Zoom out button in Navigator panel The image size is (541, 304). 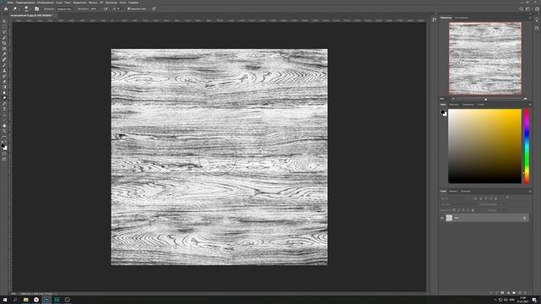(x=453, y=99)
